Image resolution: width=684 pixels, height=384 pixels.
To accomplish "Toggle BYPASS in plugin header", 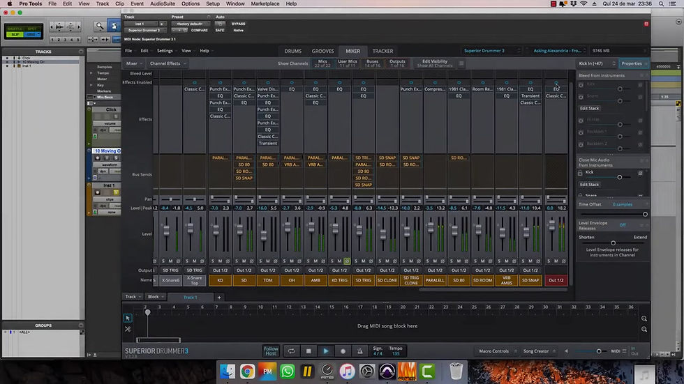I will (x=238, y=24).
